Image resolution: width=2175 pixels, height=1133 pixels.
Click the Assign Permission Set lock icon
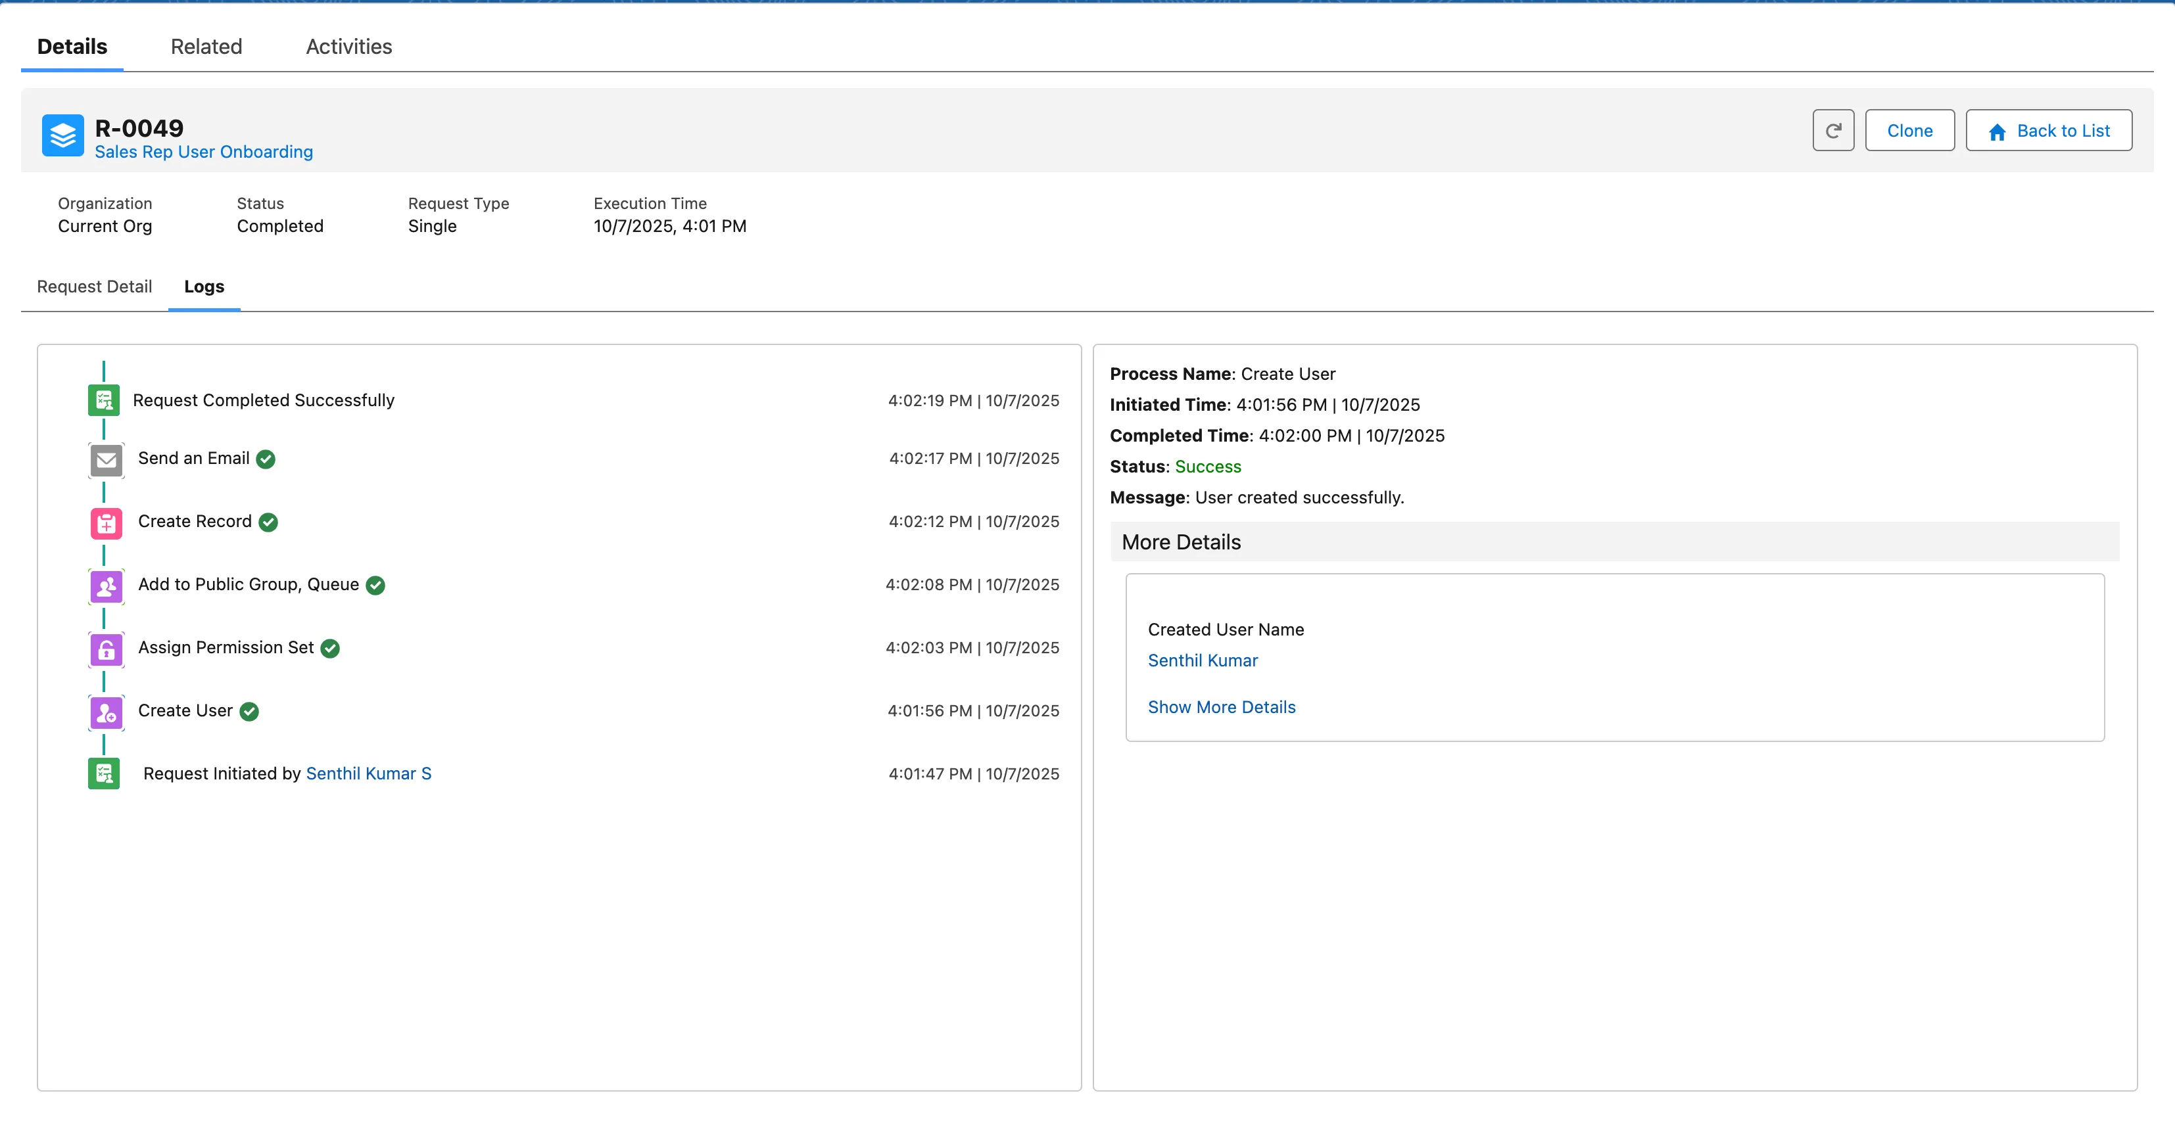(107, 649)
